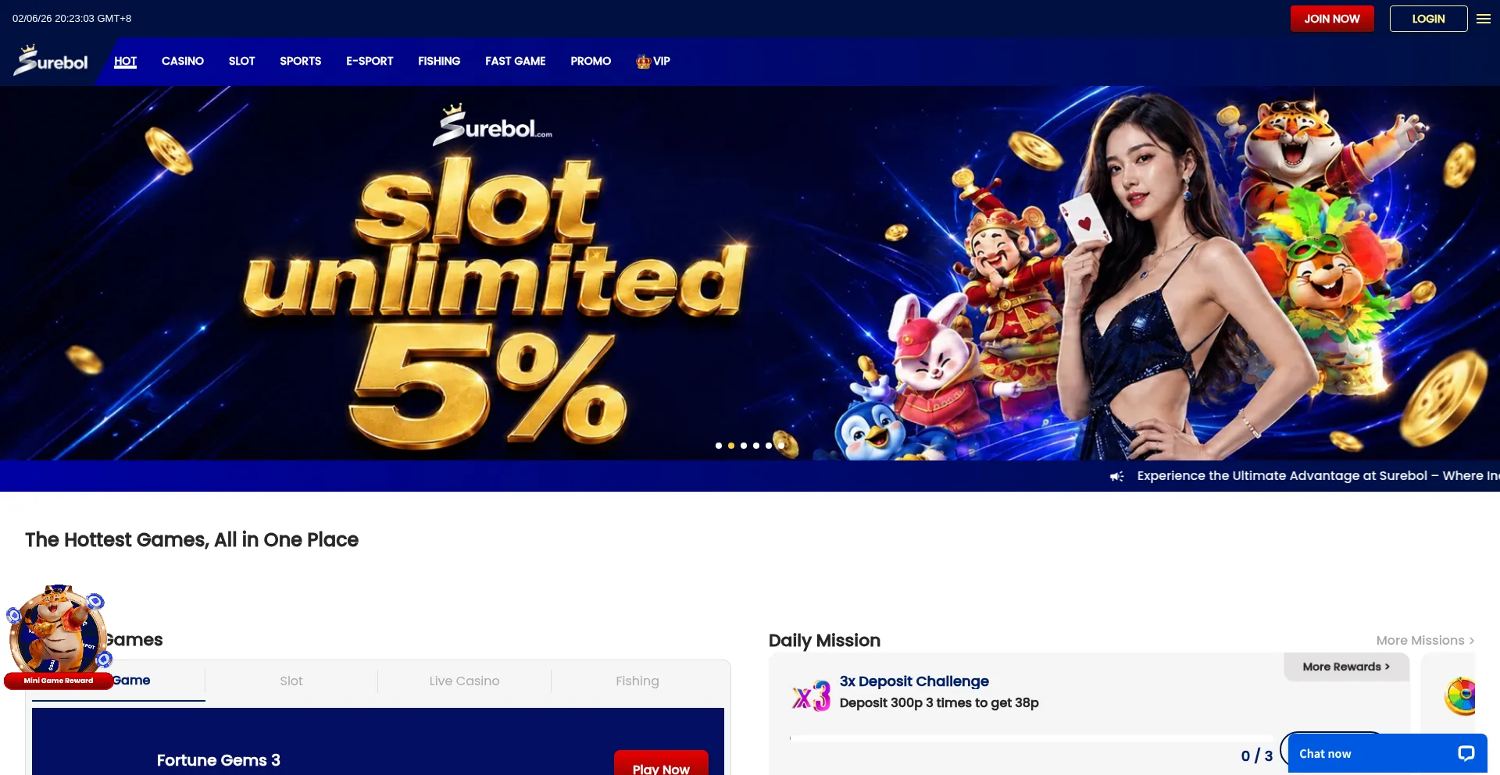
Task: Click the date and time display
Action: pyautogui.click(x=72, y=19)
